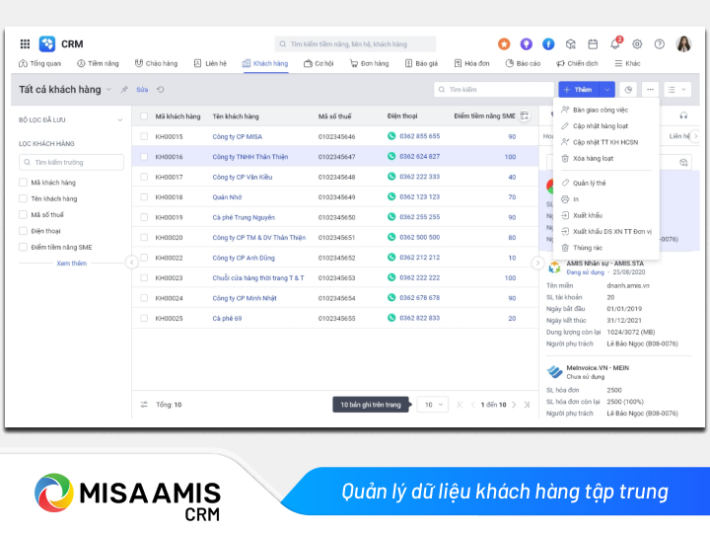Click the purple lightbulb icon in header
The width and height of the screenshot is (710, 533).
[x=526, y=44]
